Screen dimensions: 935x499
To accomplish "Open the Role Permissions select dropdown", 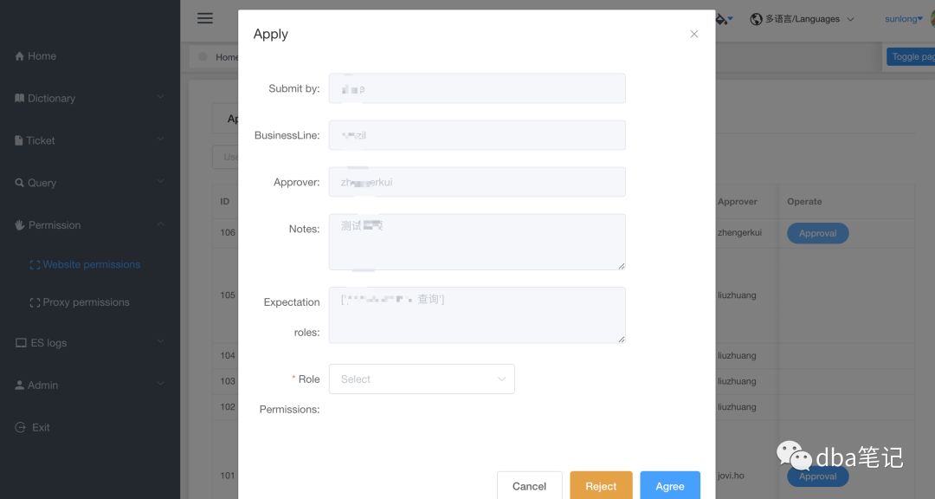I will point(422,379).
